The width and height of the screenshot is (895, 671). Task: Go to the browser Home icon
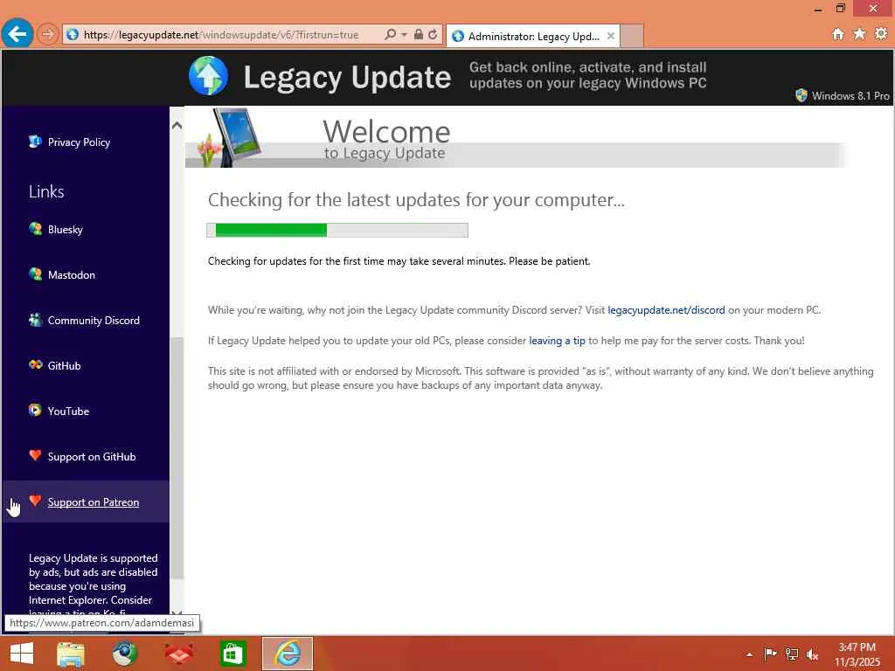point(838,34)
